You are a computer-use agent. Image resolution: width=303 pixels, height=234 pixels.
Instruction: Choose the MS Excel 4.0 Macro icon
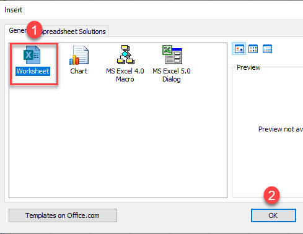[x=125, y=55]
